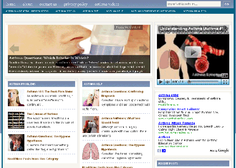
Task: Seek along the video progress slider
Action: 203,82
